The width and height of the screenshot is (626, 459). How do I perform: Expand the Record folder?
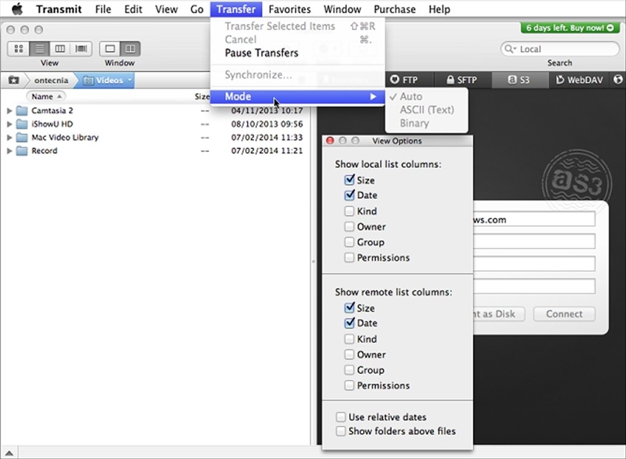tap(9, 151)
